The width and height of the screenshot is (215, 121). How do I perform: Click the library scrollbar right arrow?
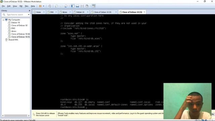click(x=29, y=116)
